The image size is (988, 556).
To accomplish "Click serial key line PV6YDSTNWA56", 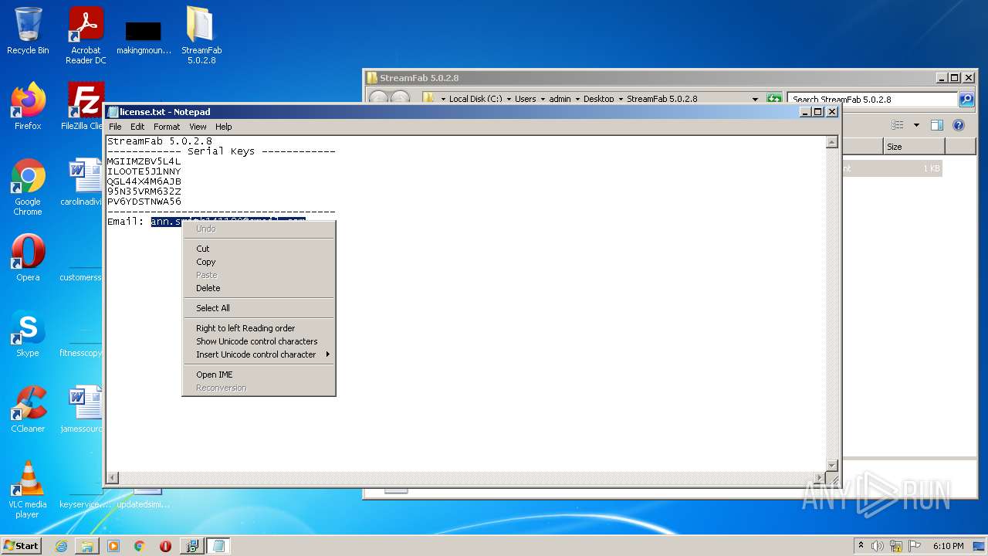I will tap(144, 202).
